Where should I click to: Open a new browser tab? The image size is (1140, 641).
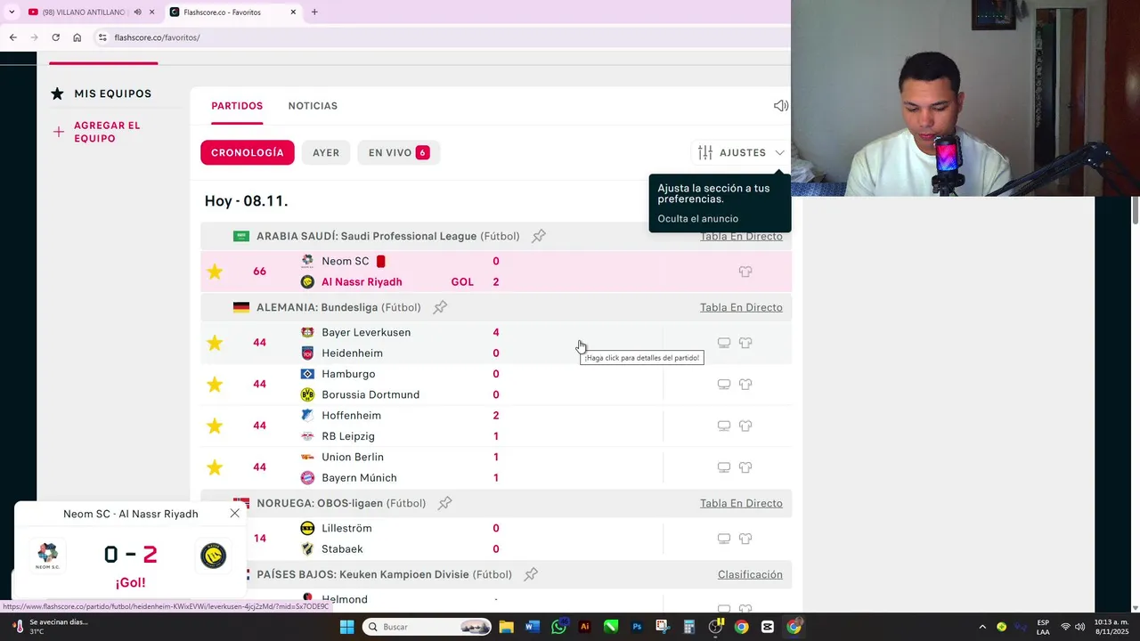pyautogui.click(x=314, y=12)
